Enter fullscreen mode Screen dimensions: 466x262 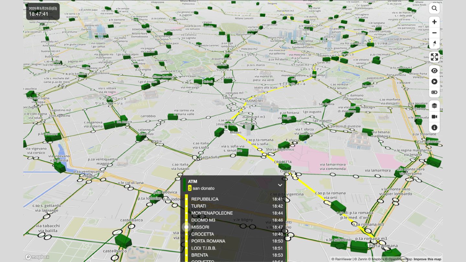434,57
